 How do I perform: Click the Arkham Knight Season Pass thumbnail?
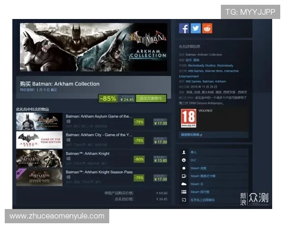tap(39, 177)
